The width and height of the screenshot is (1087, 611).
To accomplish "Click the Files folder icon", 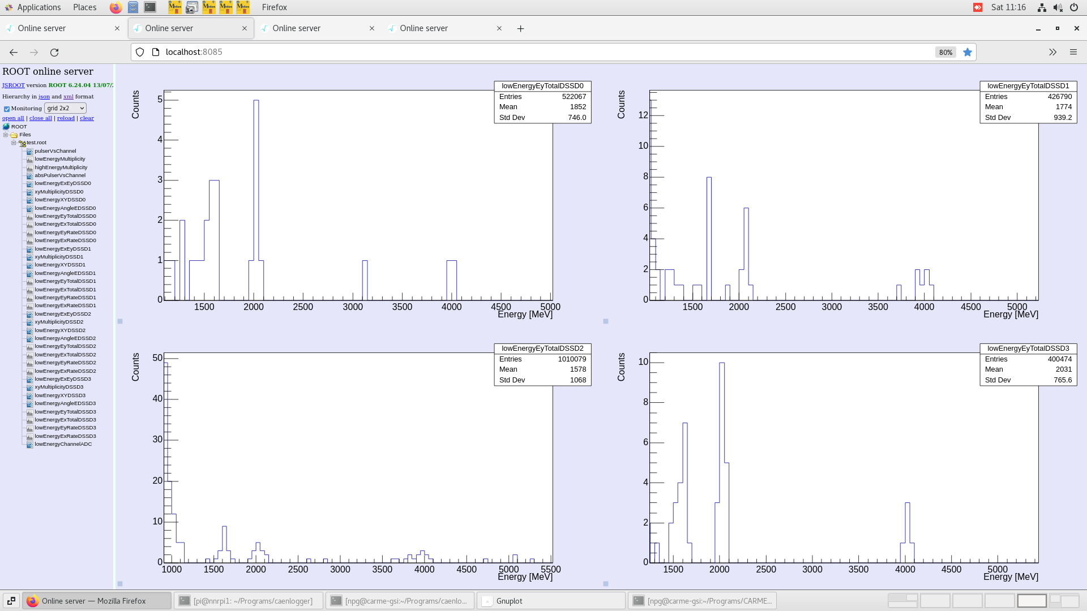I will point(14,135).
